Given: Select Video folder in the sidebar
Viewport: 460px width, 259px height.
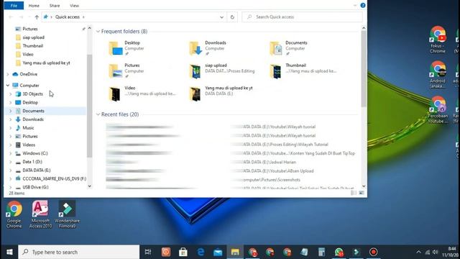Looking at the screenshot, I should point(27,55).
